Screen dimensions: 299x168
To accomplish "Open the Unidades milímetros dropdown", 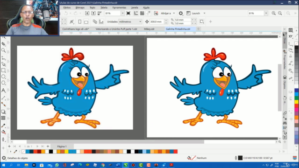I will (x=130, y=21).
